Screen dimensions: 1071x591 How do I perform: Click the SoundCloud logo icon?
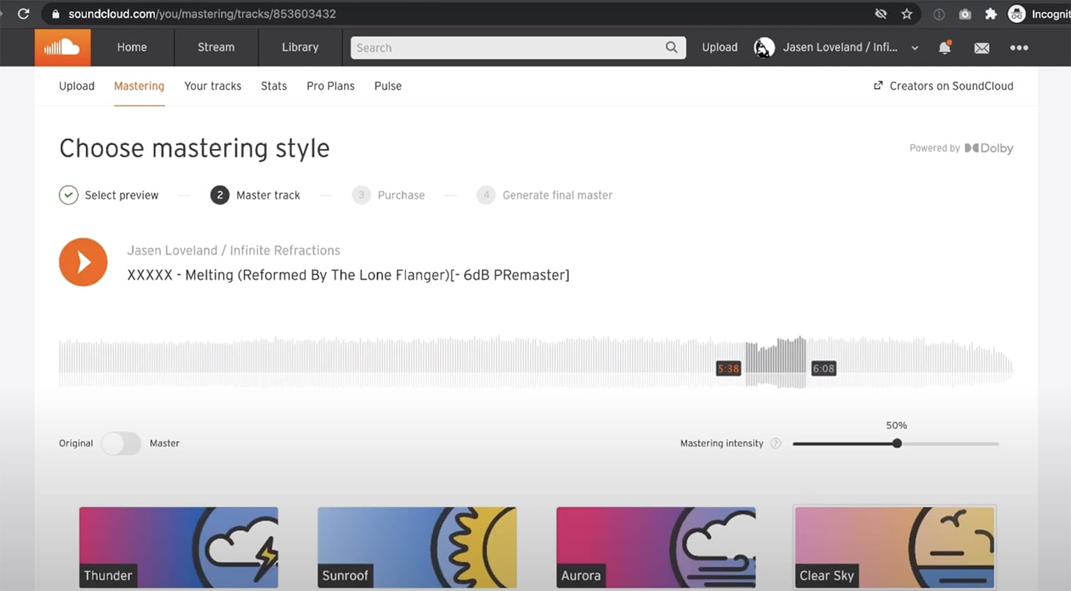point(63,47)
